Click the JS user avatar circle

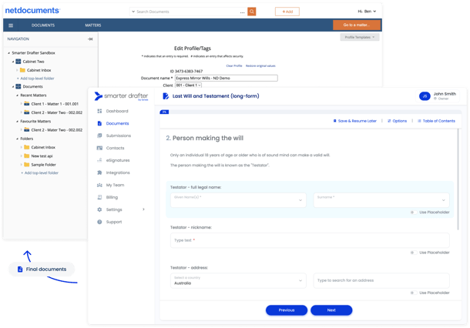point(425,96)
